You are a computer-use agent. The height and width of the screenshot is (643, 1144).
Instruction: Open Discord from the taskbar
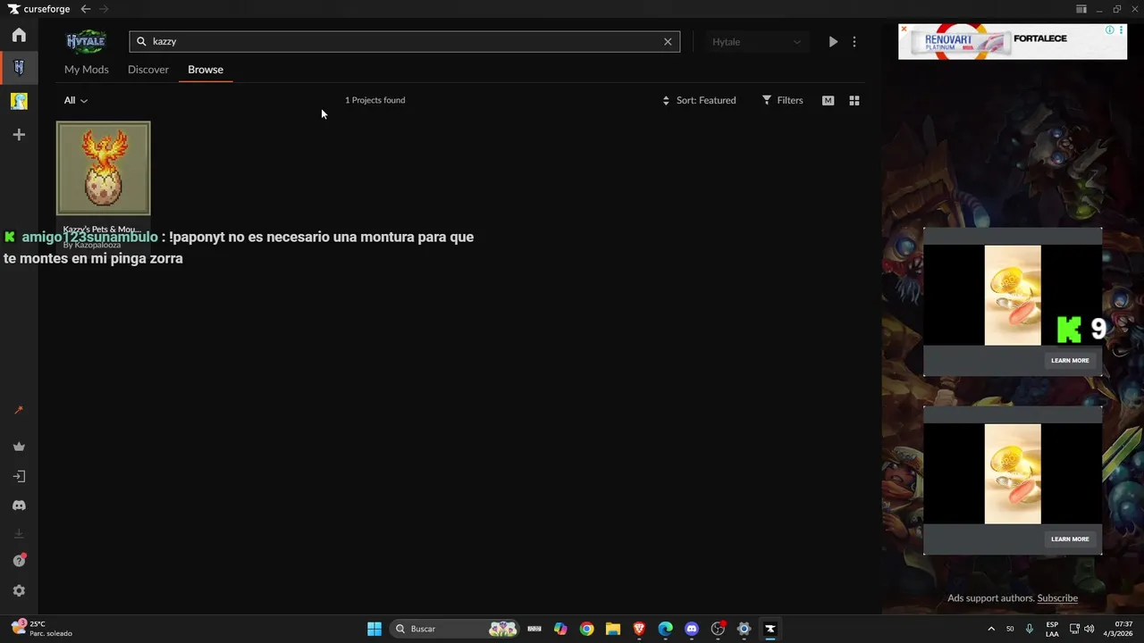coord(691,629)
